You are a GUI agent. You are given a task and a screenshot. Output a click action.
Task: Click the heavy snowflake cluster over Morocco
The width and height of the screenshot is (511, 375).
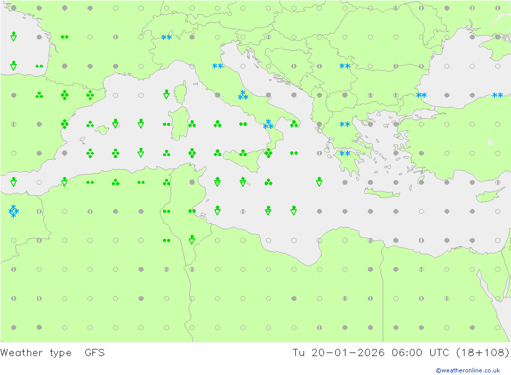tap(13, 211)
